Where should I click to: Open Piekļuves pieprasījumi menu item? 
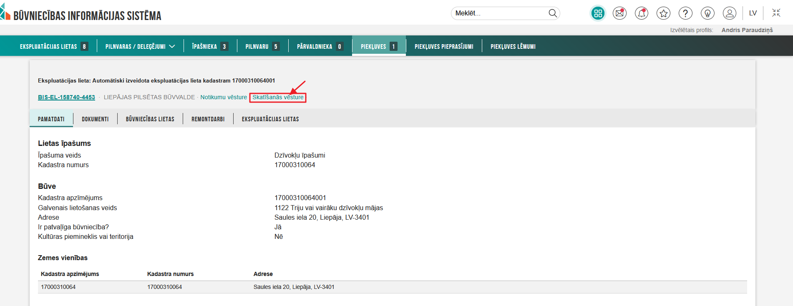point(444,46)
